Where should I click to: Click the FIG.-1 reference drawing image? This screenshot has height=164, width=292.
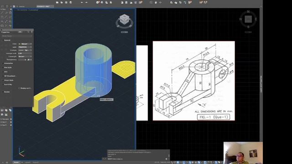193,81
